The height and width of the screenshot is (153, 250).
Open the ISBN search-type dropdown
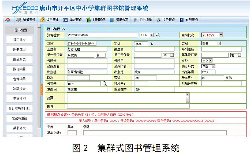click(147, 35)
